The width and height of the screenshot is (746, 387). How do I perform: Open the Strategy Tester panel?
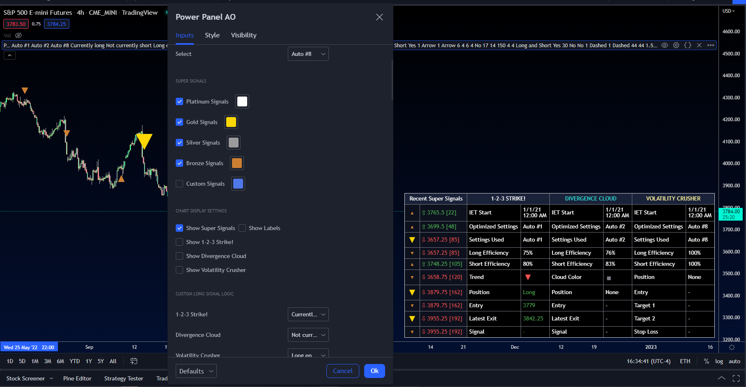pyautogui.click(x=123, y=378)
